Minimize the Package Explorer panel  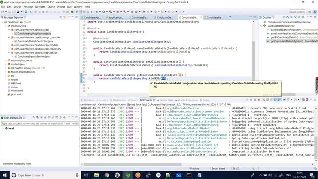73,17
